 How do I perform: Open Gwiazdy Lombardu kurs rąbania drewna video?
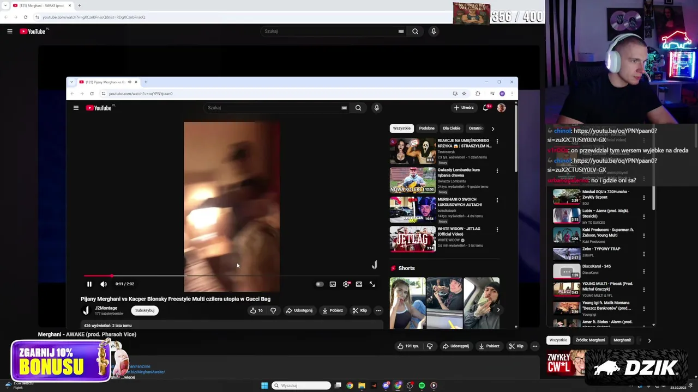413,180
